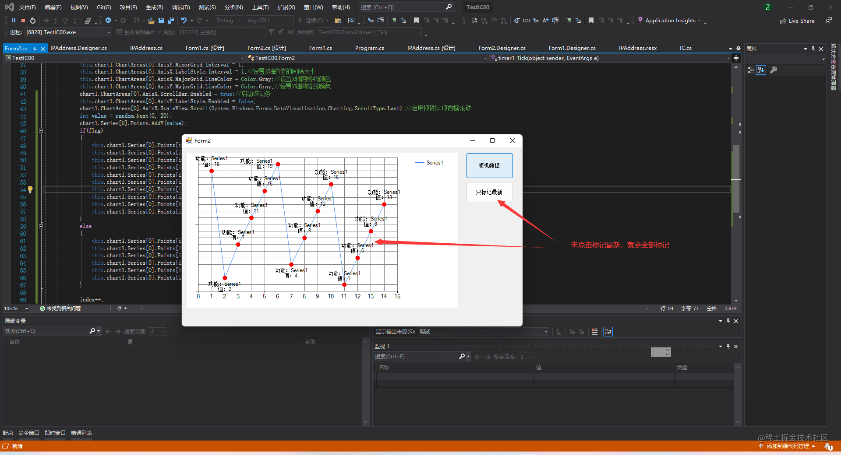
Task: Open the property pages wrench icon
Action: [x=774, y=70]
